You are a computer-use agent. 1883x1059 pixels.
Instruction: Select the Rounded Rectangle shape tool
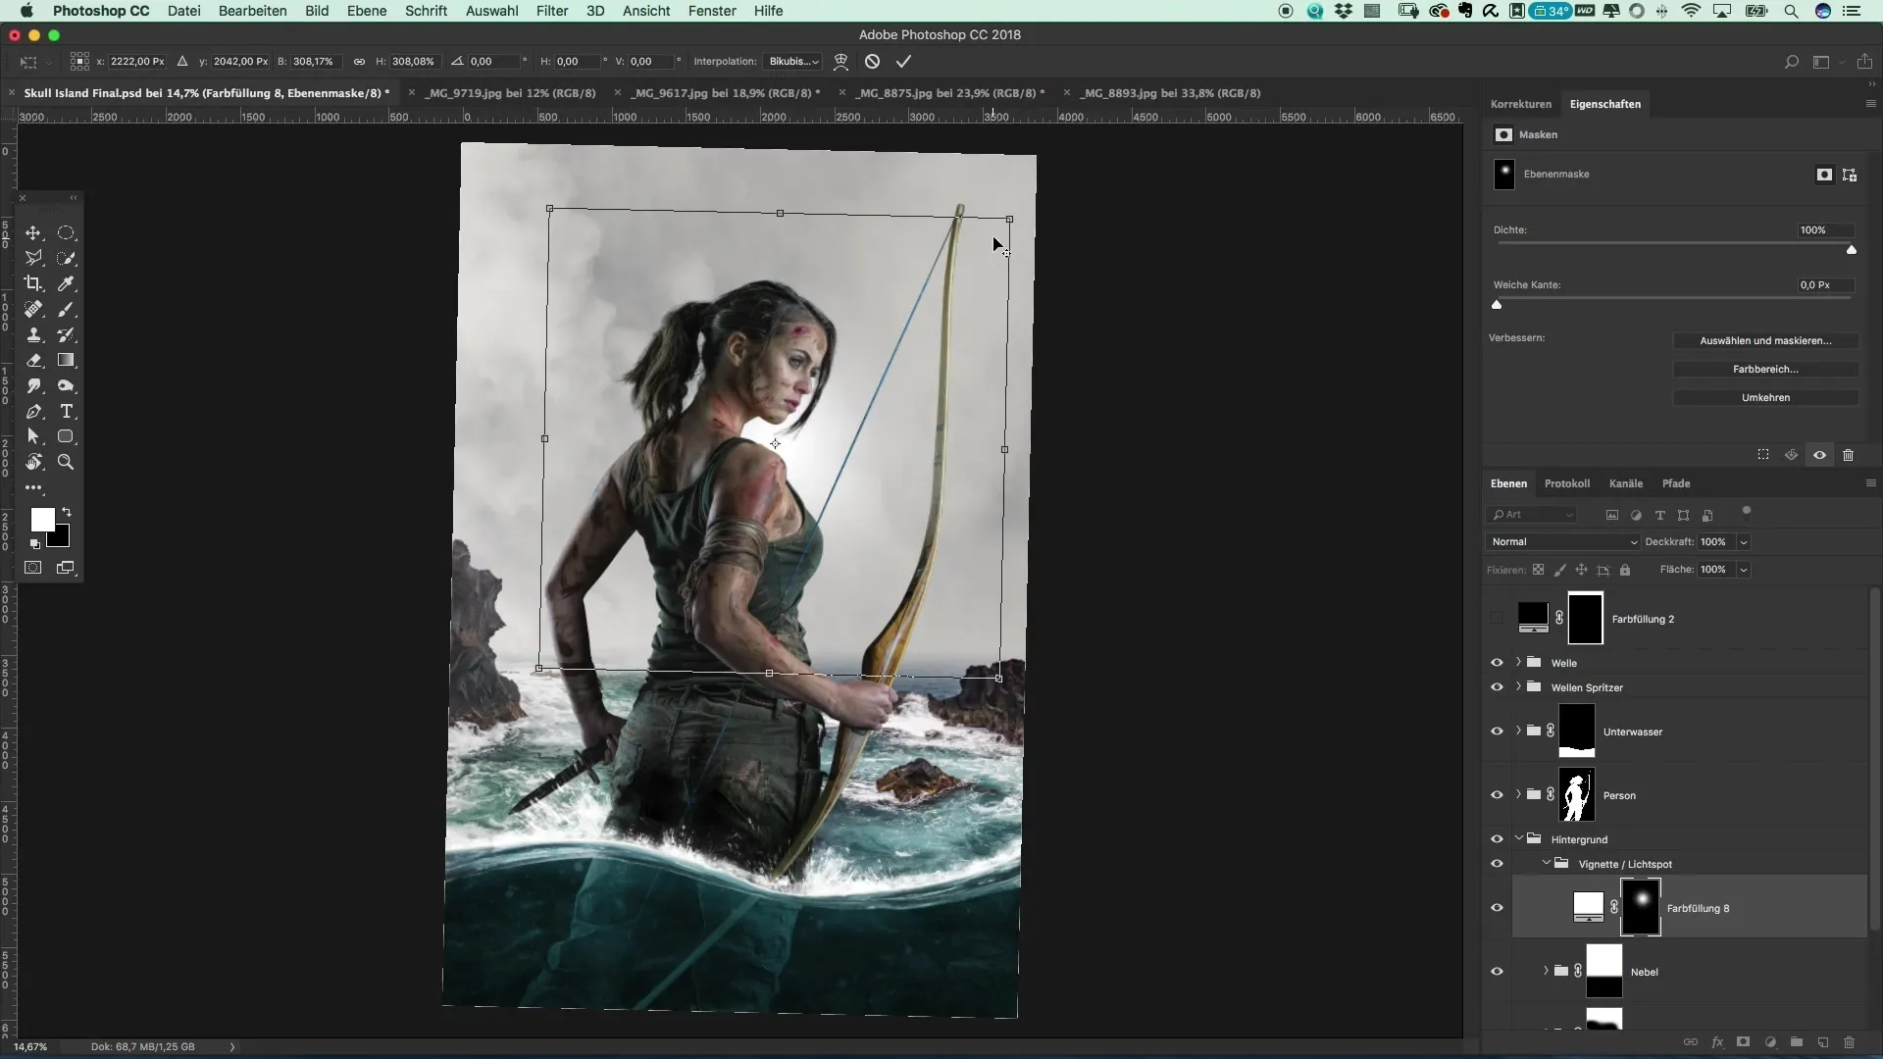click(x=66, y=436)
